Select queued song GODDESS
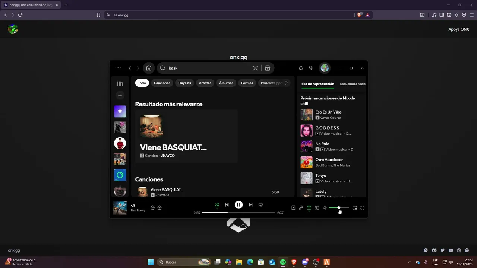The image size is (477, 268). pyautogui.click(x=332, y=131)
